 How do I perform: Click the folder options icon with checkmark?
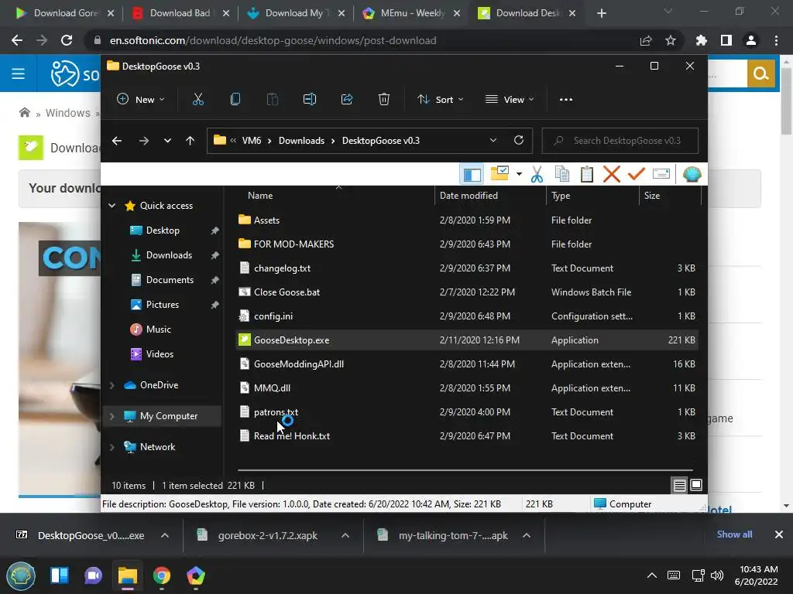pos(499,173)
